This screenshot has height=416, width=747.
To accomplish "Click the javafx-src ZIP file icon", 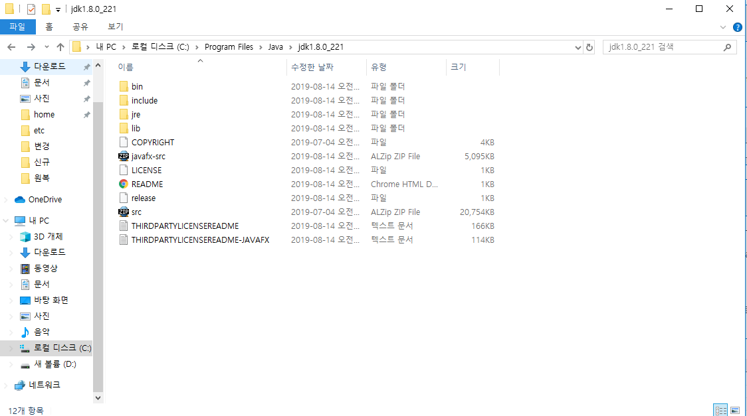I will pos(124,157).
